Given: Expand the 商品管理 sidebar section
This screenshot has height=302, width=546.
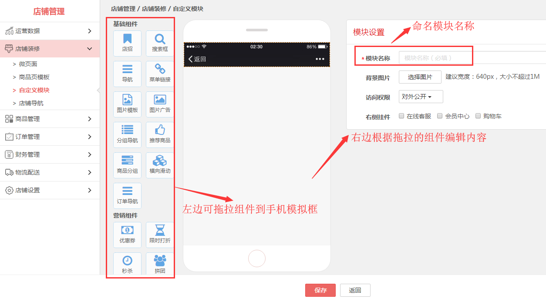Looking at the screenshot, I should [x=50, y=119].
